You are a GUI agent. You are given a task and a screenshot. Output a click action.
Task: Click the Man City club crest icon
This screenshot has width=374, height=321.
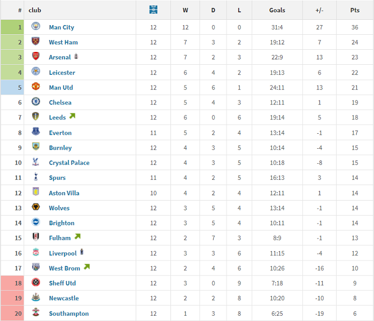(x=36, y=27)
